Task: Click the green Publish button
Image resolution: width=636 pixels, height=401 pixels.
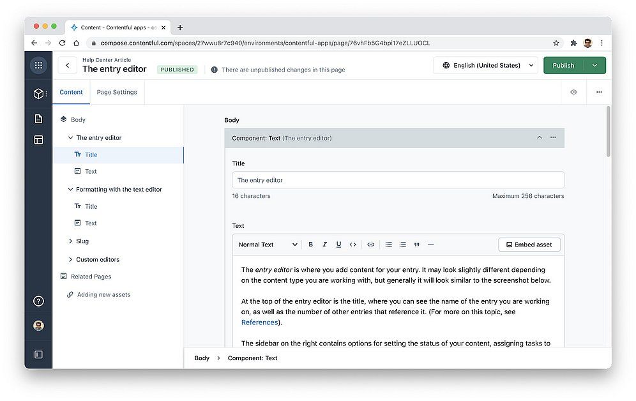Action: 563,65
